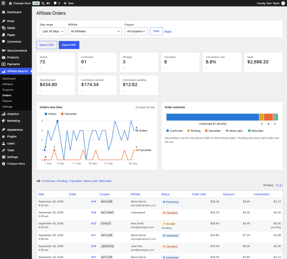Click the Cancelled legend swatch in Order outcome
Viewport: 287px width, 259px height.
coord(206,131)
